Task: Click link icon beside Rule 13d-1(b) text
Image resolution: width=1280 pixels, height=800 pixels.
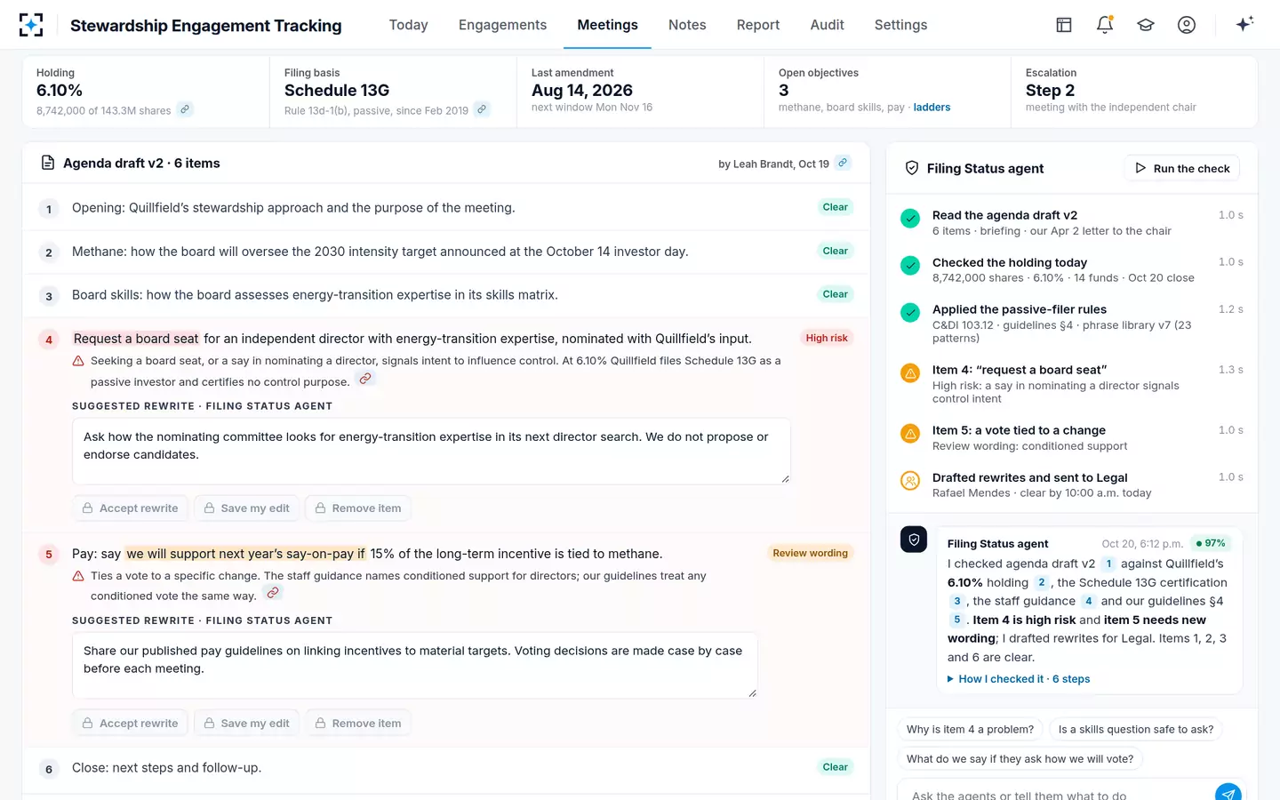Action: click(x=482, y=109)
